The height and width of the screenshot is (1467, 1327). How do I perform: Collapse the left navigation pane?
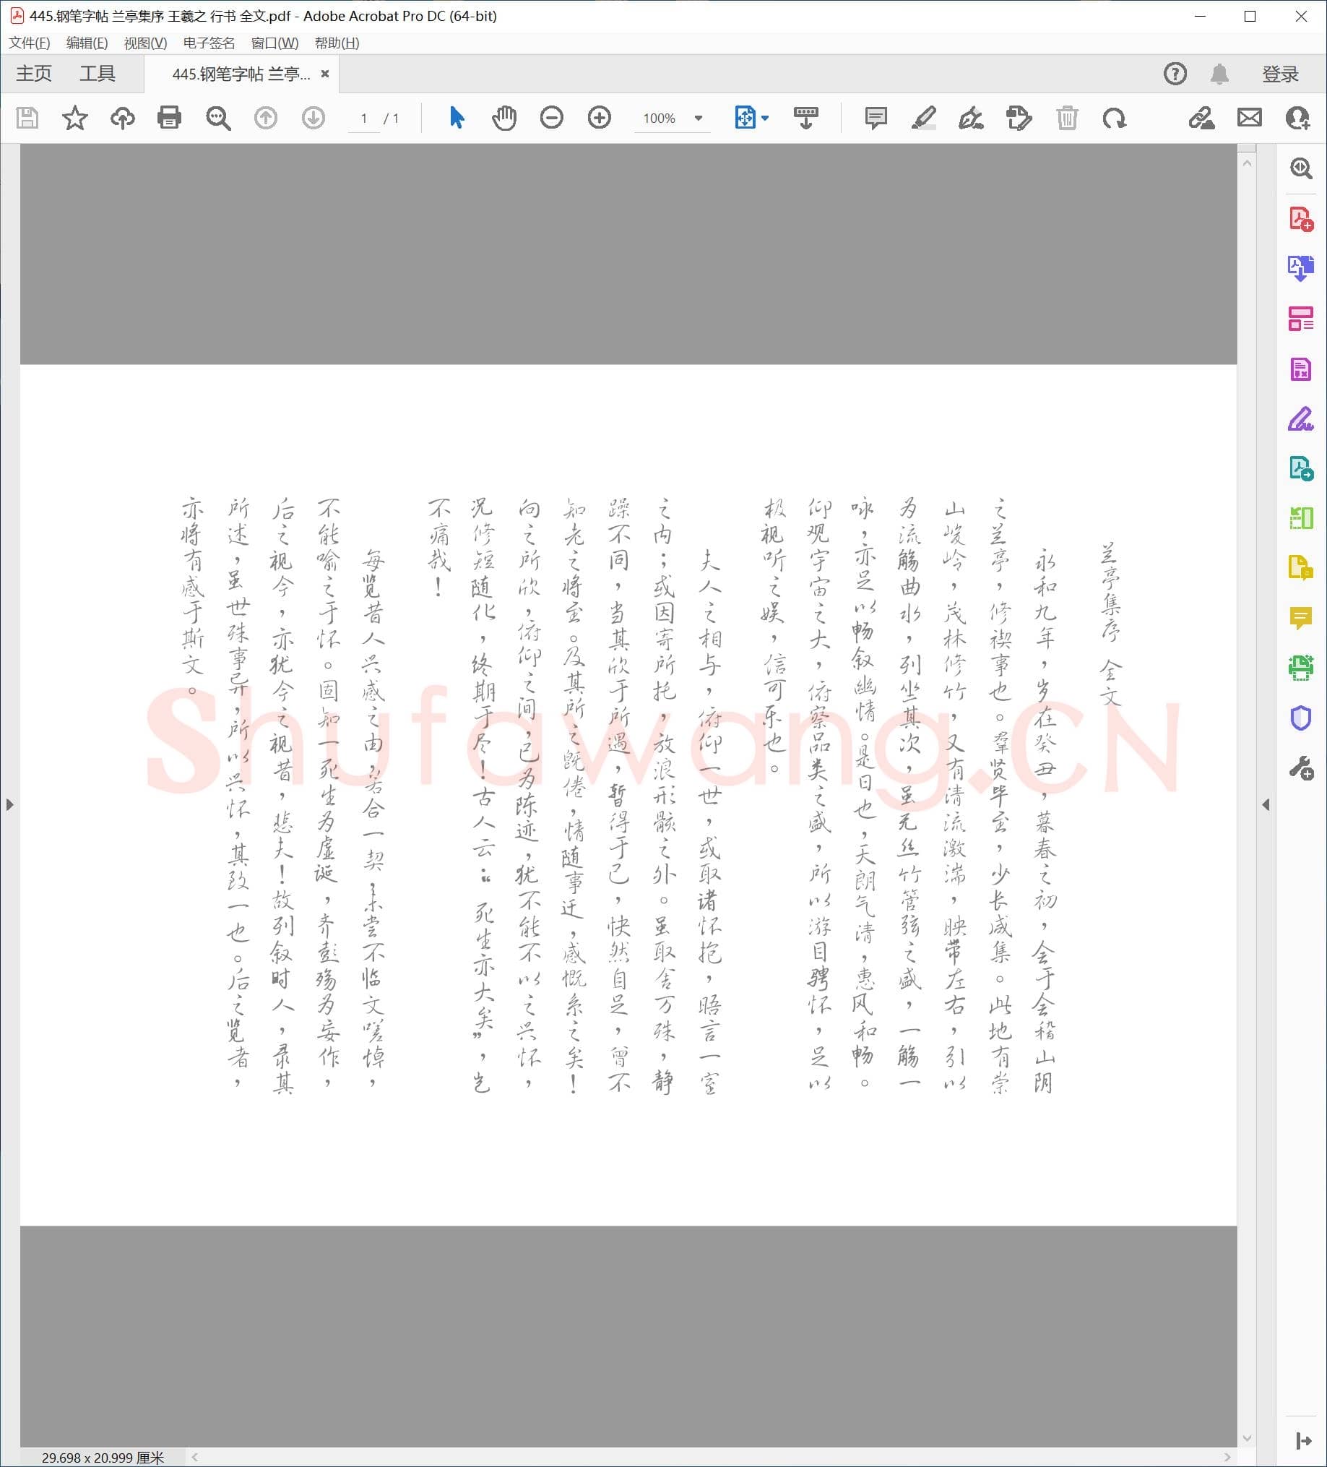click(x=10, y=804)
